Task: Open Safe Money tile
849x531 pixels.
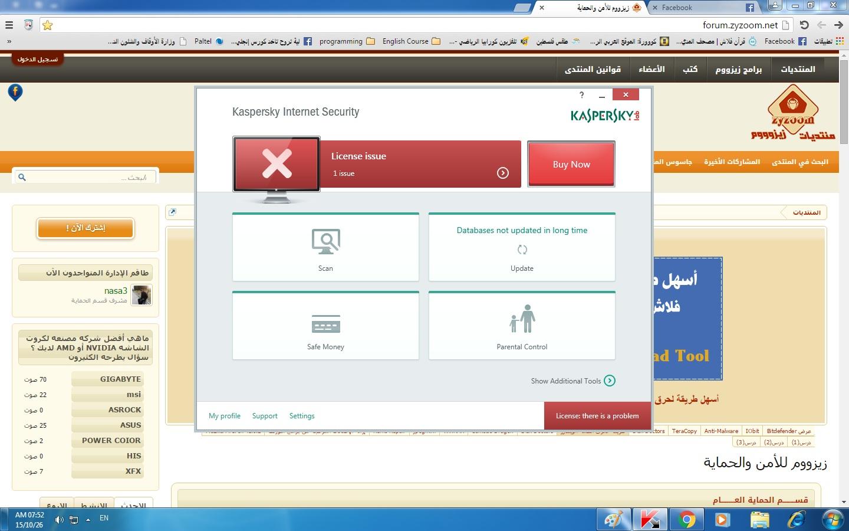Action: click(325, 325)
